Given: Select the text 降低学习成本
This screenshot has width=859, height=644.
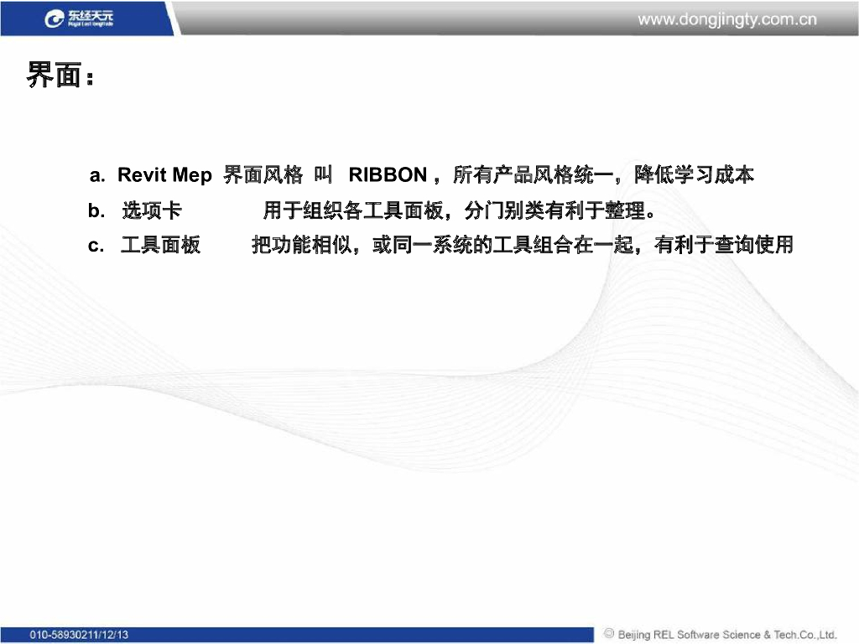Looking at the screenshot, I should (x=694, y=174).
